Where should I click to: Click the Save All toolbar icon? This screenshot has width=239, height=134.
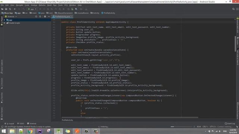point(6,9)
